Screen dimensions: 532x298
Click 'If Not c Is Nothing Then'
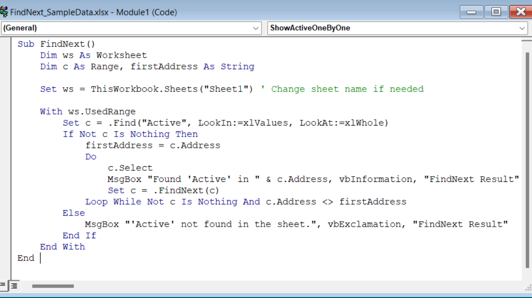tap(130, 134)
